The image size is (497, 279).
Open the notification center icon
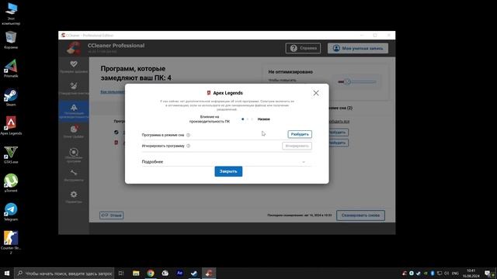click(488, 273)
